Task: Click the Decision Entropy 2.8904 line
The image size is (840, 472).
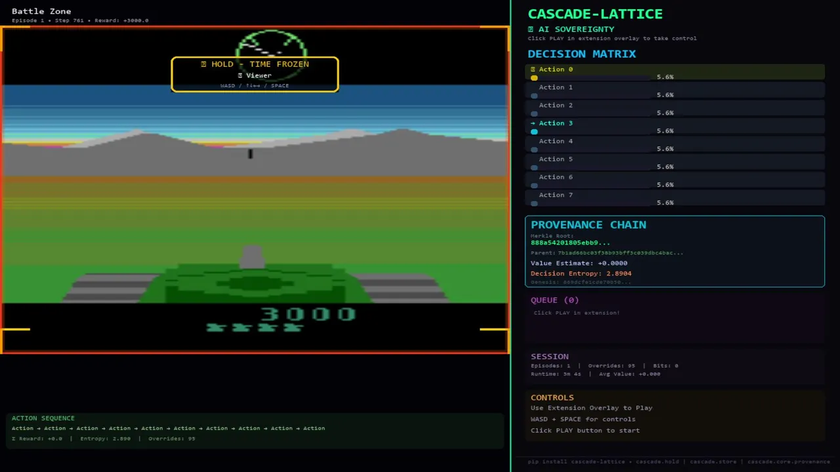Action: (581, 273)
